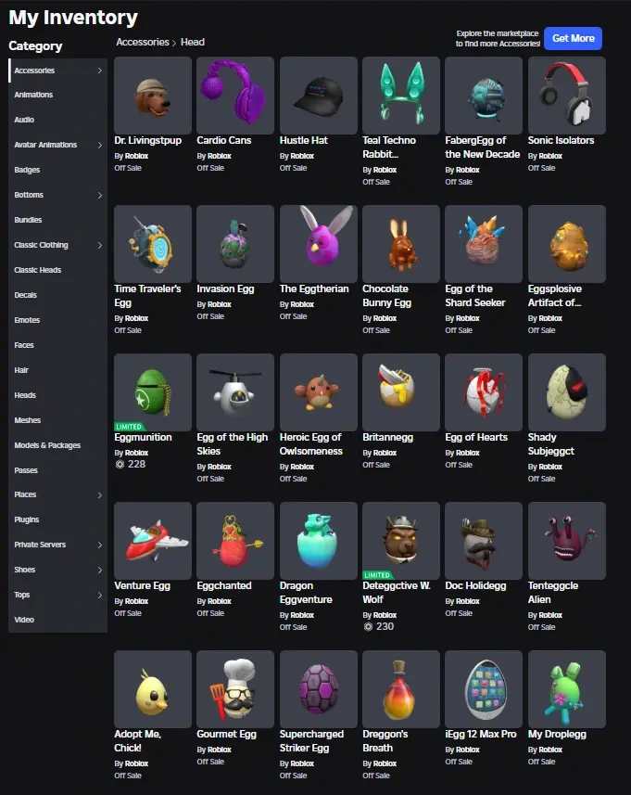Select the iEgg 12 Max Pro image
The width and height of the screenshot is (631, 795).
click(484, 689)
